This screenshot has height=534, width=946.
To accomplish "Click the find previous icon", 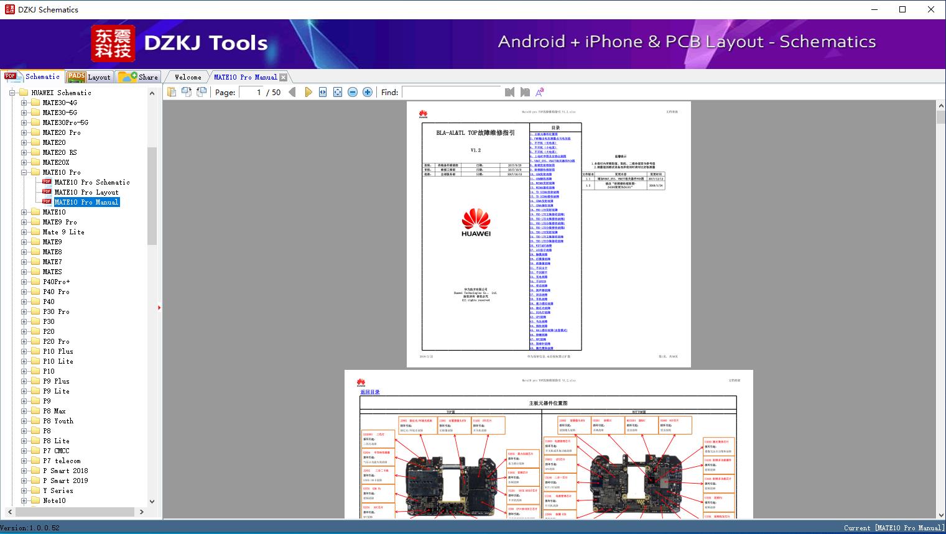I will (510, 92).
